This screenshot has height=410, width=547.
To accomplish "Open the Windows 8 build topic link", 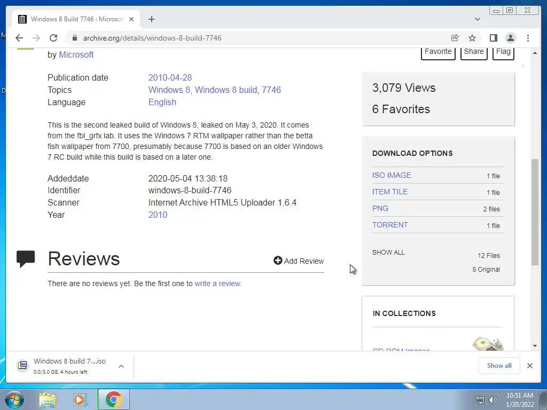I will pos(226,90).
